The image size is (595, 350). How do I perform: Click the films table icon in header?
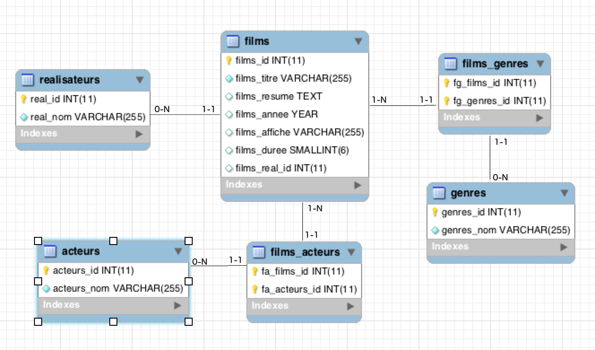(x=233, y=41)
